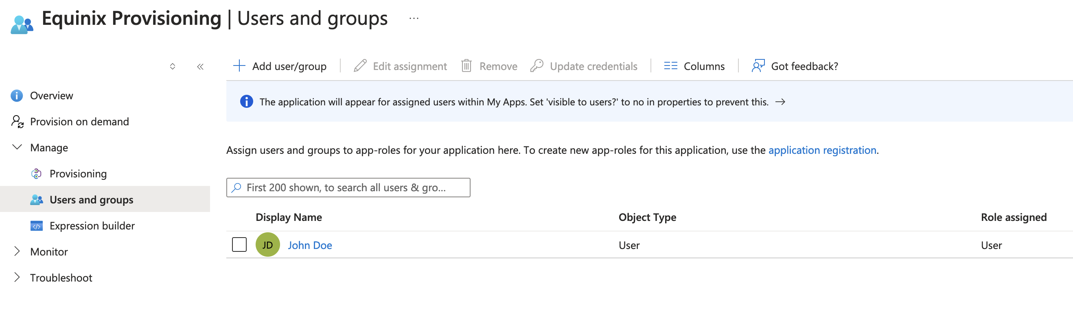Click the Provision on demand person icon

[x=17, y=122]
